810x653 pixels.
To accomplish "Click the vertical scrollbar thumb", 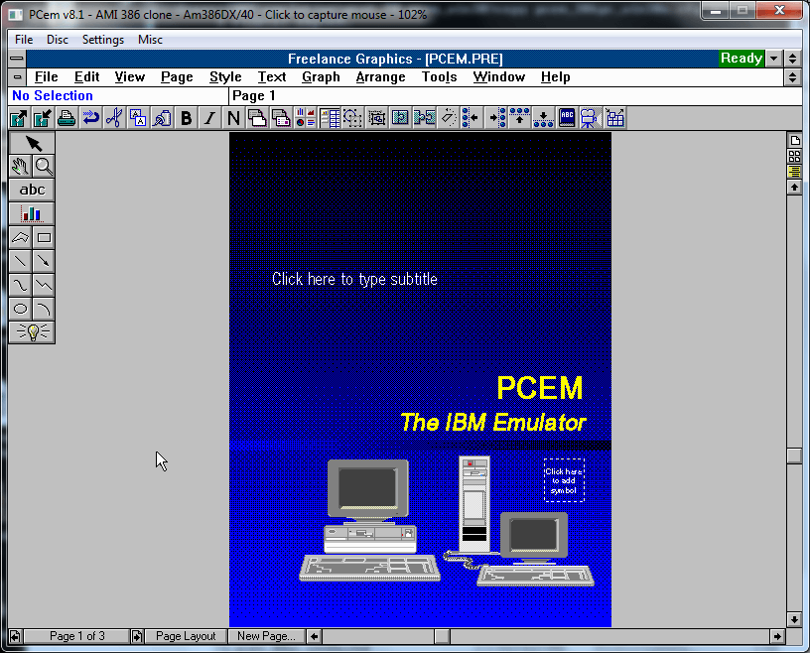I will pyautogui.click(x=794, y=456).
